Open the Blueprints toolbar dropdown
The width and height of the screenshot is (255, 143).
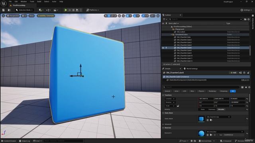click(48, 10)
